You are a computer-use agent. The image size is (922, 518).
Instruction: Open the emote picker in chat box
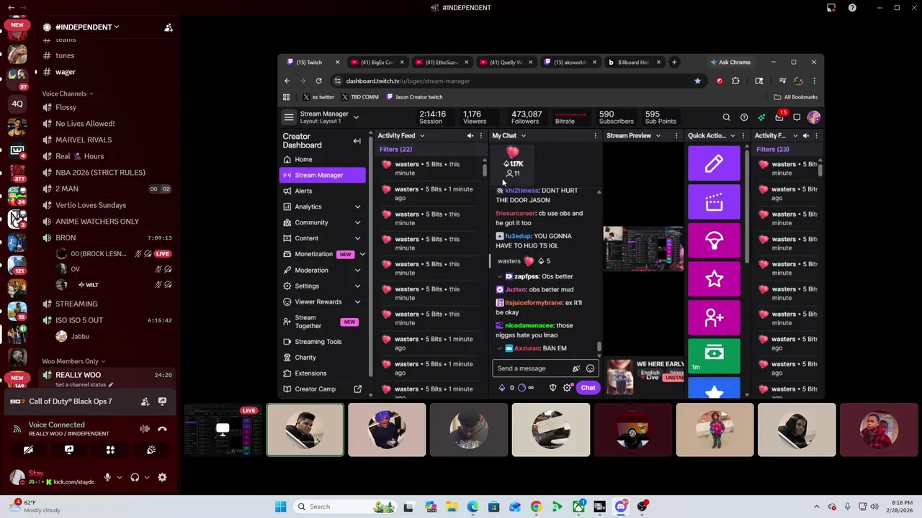[x=590, y=368]
